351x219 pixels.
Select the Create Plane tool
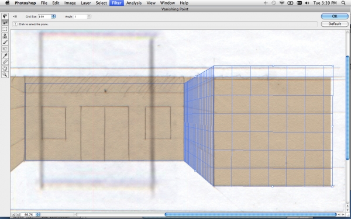[x=5, y=23]
